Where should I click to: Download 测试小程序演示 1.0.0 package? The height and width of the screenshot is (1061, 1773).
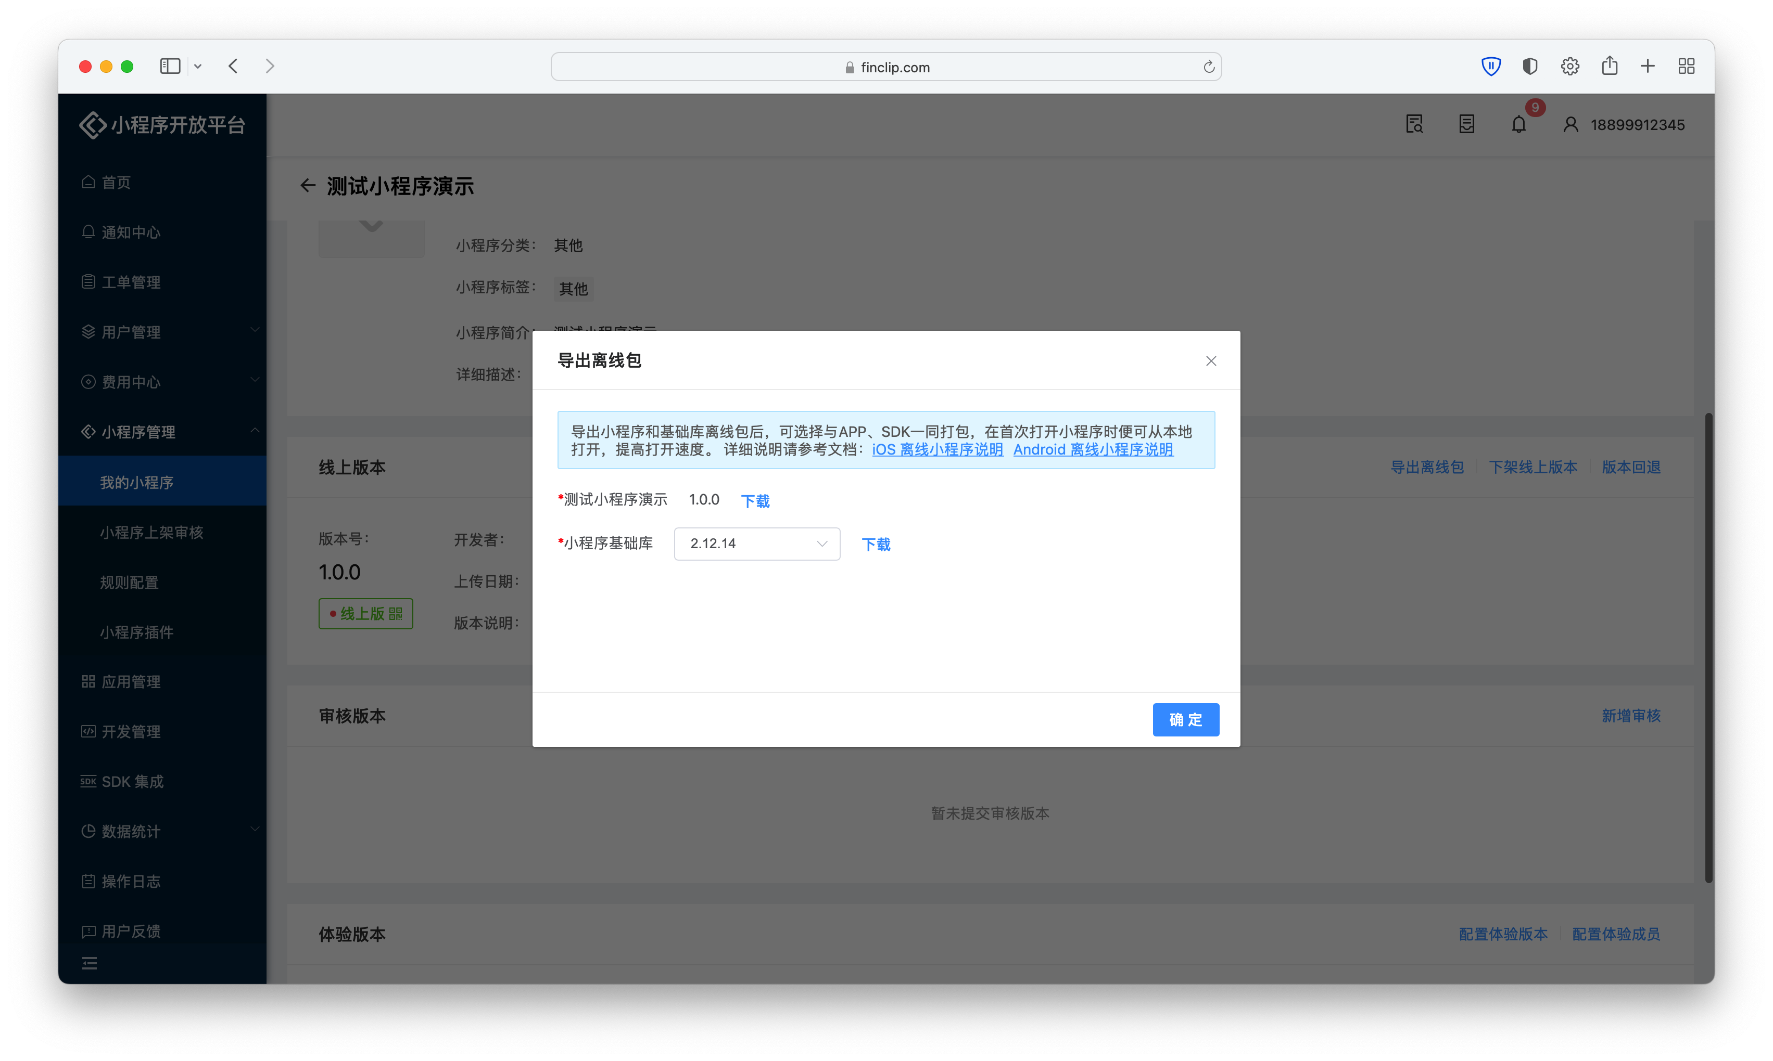pos(755,501)
